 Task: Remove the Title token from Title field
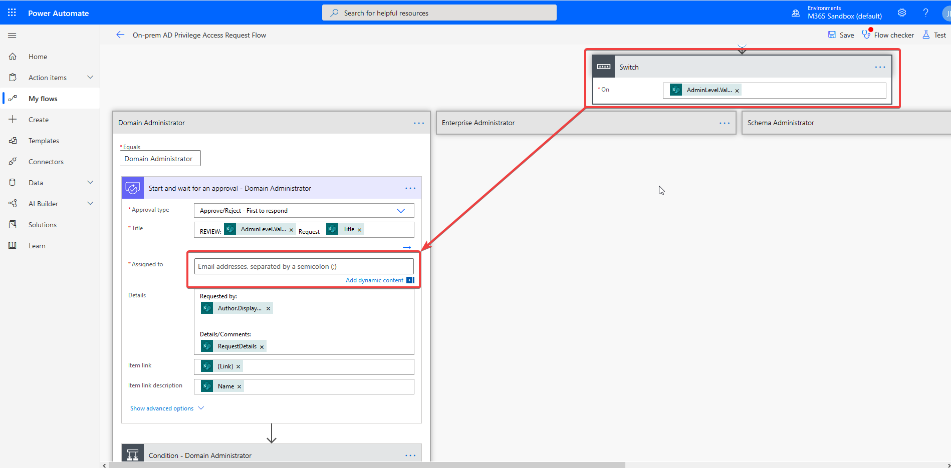359,230
